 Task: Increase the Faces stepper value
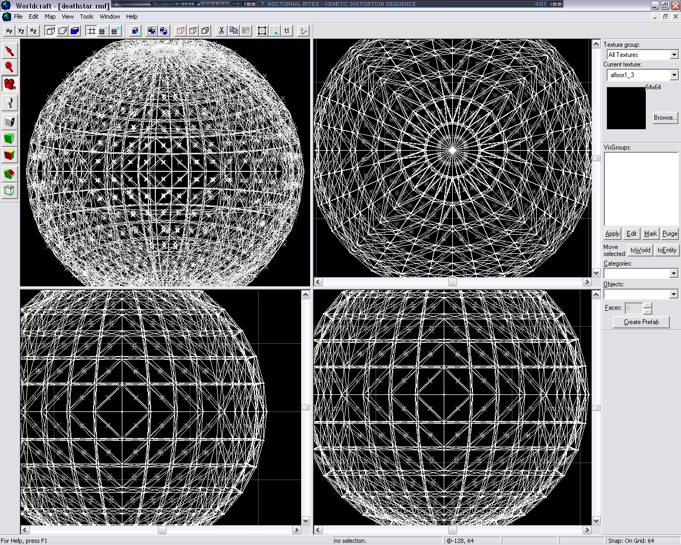click(x=647, y=305)
